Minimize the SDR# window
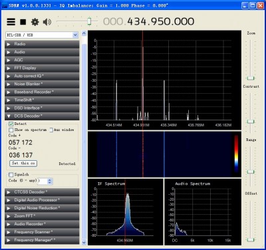 pos(245,5)
